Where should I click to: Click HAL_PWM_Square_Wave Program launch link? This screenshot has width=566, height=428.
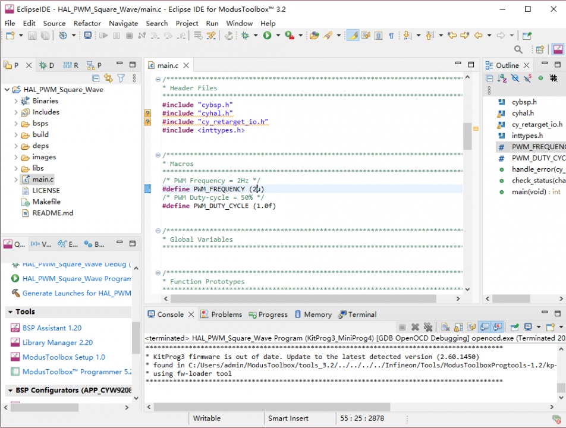coord(77,279)
